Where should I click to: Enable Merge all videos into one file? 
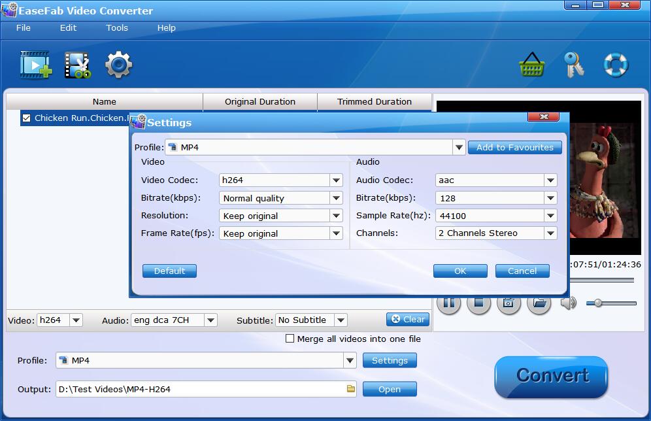(290, 339)
